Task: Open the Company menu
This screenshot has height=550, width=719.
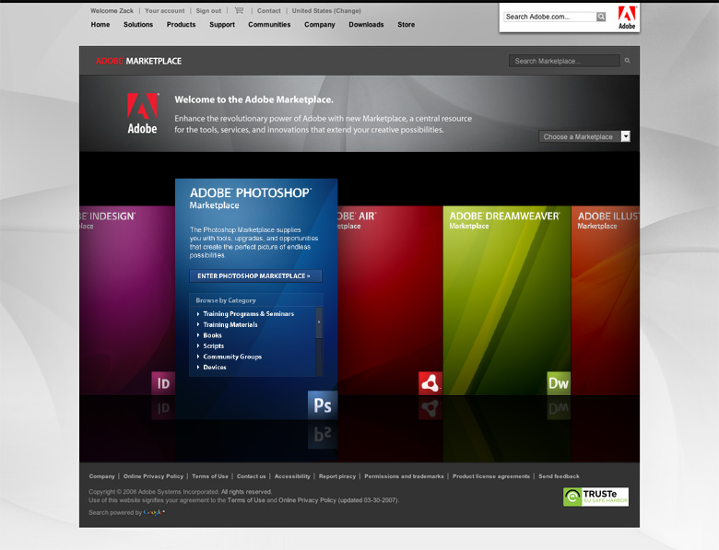Action: pyautogui.click(x=320, y=25)
